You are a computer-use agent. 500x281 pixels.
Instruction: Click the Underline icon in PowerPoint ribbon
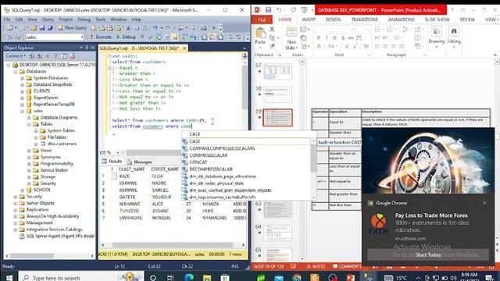point(334,38)
